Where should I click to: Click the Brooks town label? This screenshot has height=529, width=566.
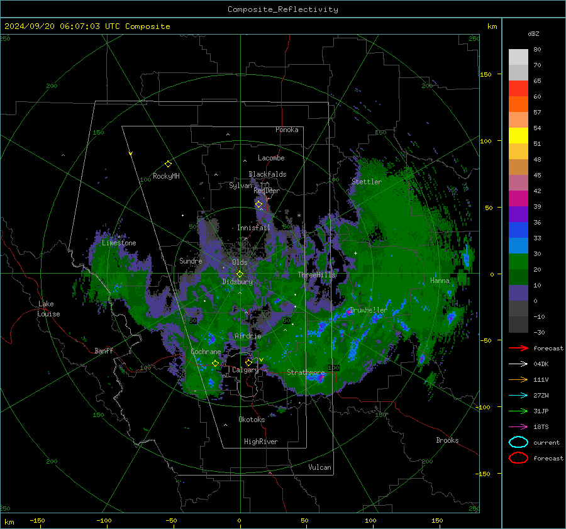click(x=447, y=440)
